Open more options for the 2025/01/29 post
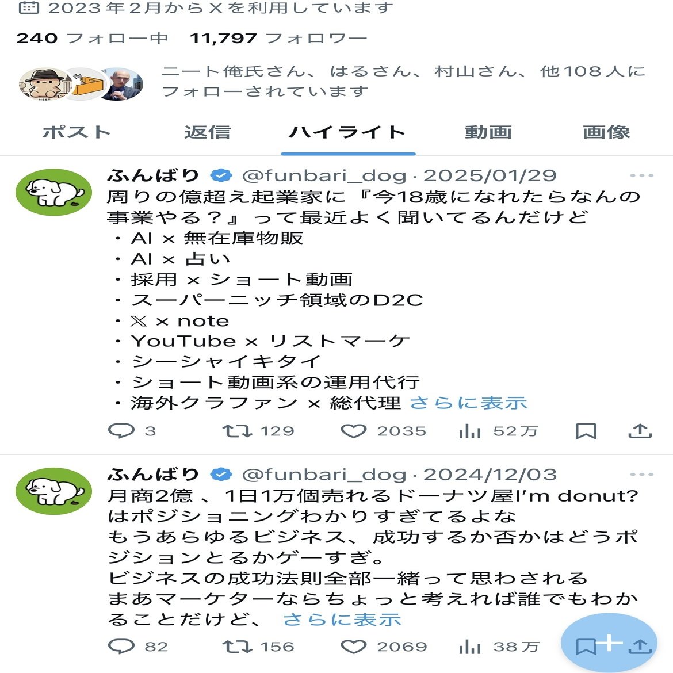 click(x=642, y=175)
